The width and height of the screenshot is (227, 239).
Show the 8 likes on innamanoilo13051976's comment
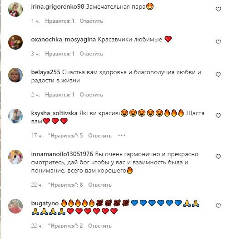pyautogui.click(x=65, y=185)
